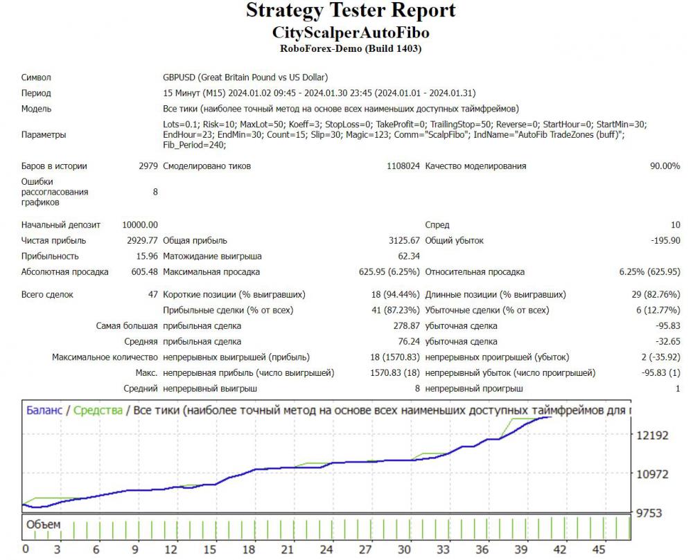Click the relative drawdown value 6.25% (625.95)
This screenshot has width=693, height=560.
pos(649,272)
